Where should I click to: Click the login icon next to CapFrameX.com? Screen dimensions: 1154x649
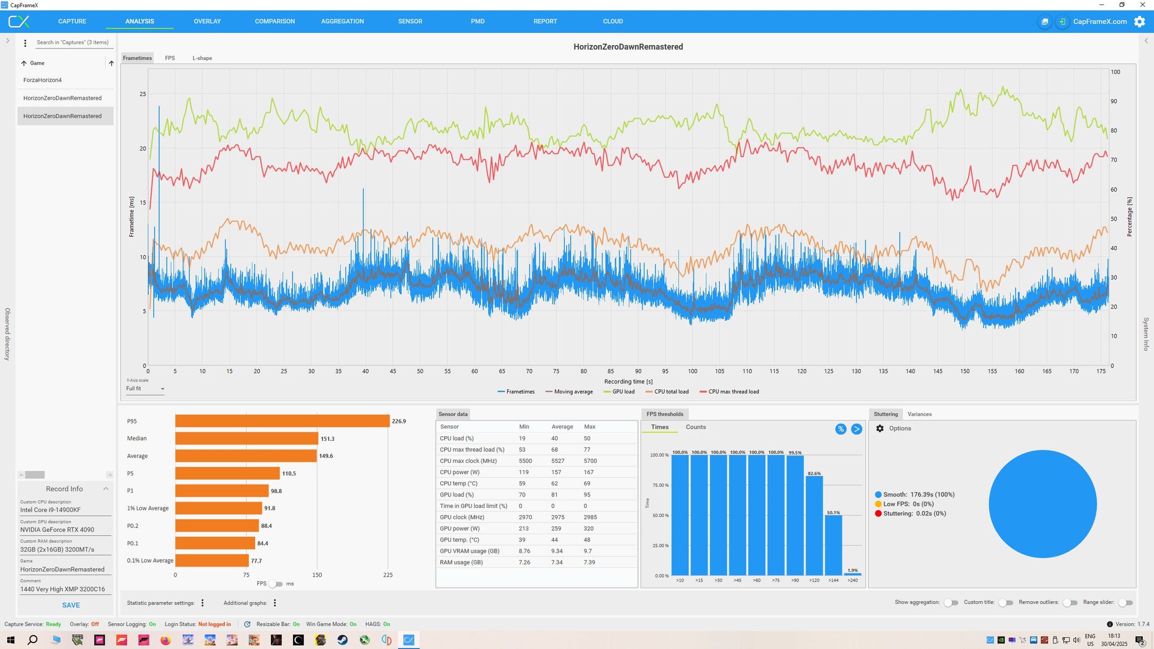[1062, 22]
